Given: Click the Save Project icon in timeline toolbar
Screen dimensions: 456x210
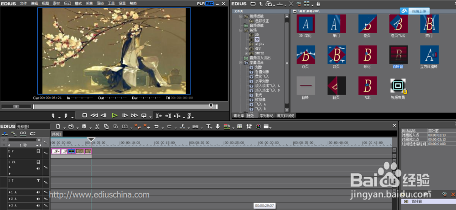Looking at the screenshot, I should pos(84,126).
